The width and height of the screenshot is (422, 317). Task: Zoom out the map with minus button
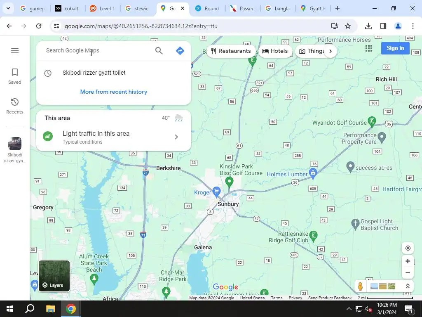408,272
